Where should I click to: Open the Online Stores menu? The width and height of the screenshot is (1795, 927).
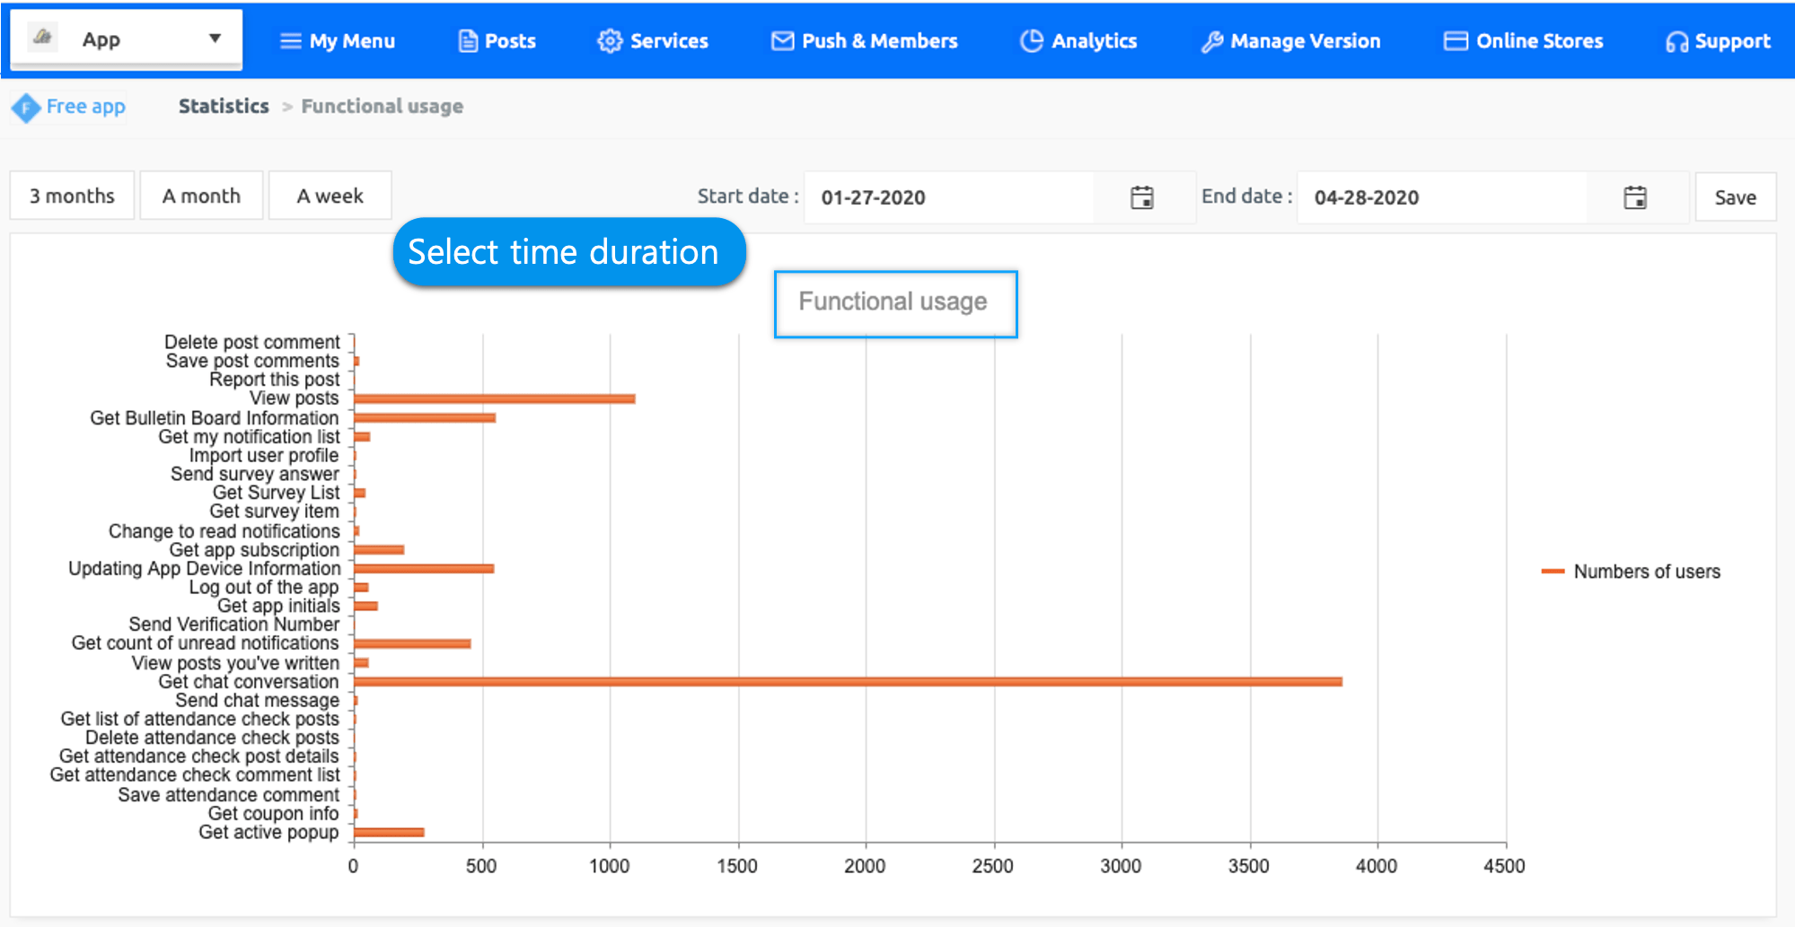coord(1523,41)
